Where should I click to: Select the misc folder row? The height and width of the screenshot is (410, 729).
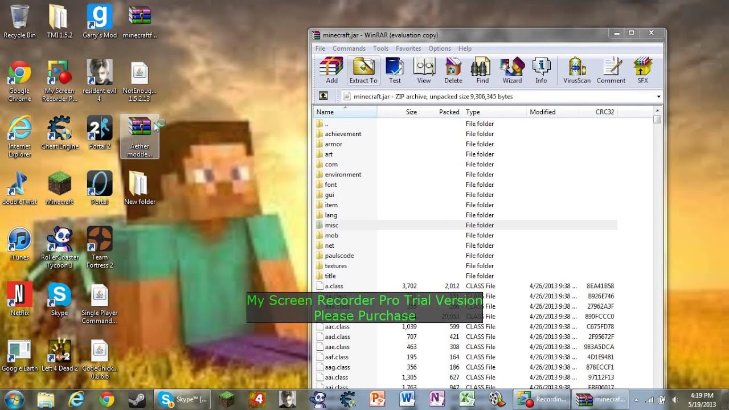click(x=465, y=225)
